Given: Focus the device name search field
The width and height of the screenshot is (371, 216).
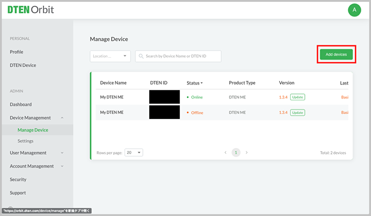Looking at the screenshot, I should (x=178, y=56).
